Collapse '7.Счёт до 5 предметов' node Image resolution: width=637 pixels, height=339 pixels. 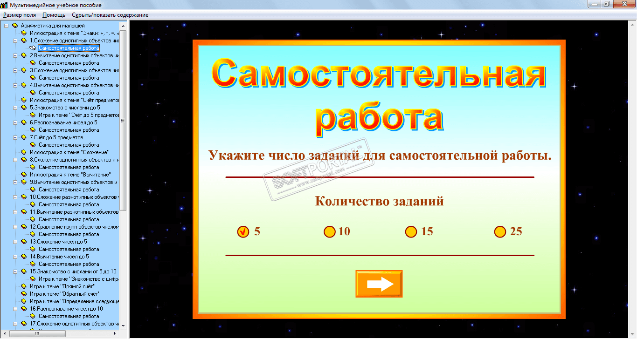[x=15, y=137]
